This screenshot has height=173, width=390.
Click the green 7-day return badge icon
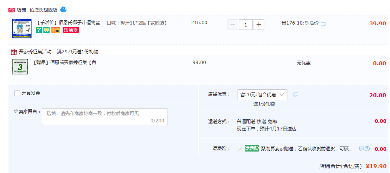coord(39,30)
